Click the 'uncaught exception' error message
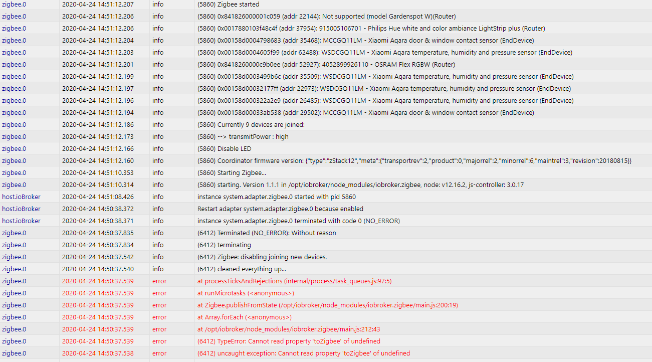Screen dimensions: 652x362 (303, 353)
